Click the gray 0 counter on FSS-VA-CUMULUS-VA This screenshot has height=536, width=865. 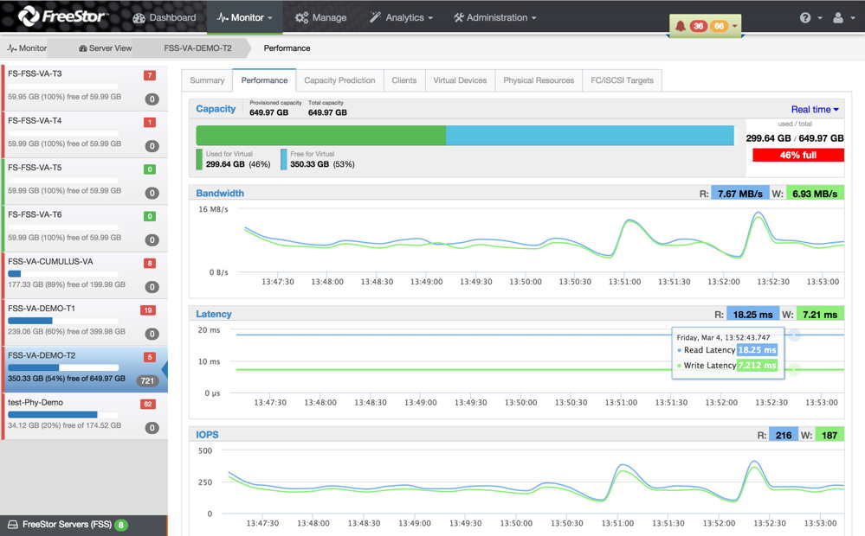152,287
